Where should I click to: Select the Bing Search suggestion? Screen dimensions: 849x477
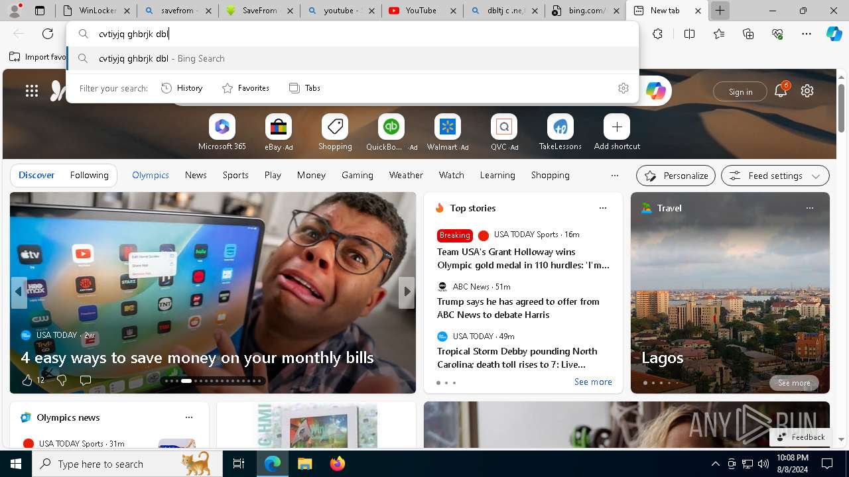pos(352,58)
